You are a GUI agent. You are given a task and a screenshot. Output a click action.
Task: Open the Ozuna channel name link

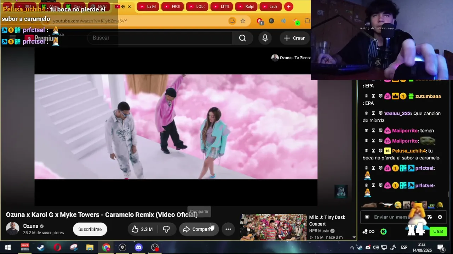(x=31, y=226)
